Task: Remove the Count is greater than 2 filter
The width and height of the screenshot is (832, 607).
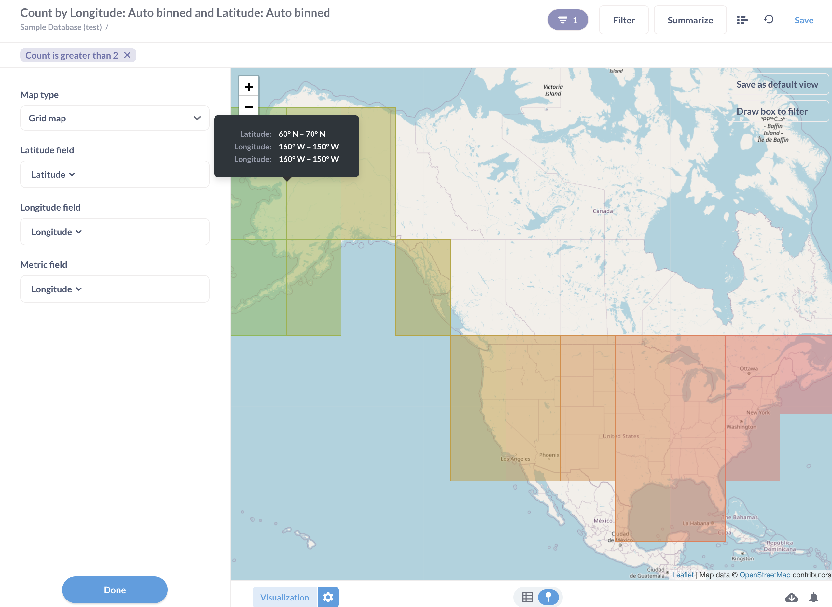Action: point(128,55)
